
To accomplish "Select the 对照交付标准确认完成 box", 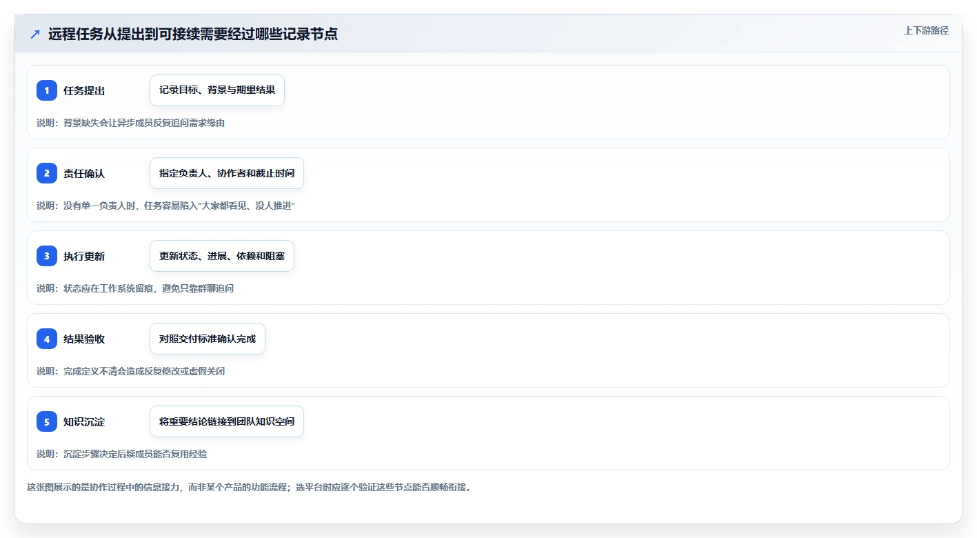I will pos(208,339).
